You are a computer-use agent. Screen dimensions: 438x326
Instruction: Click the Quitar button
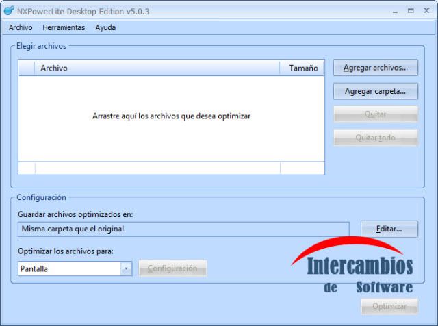pos(376,114)
